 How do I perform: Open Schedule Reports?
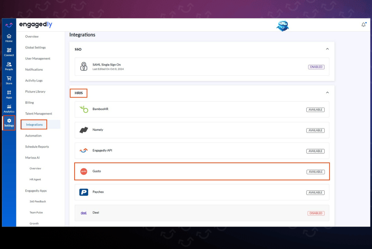[37, 147]
